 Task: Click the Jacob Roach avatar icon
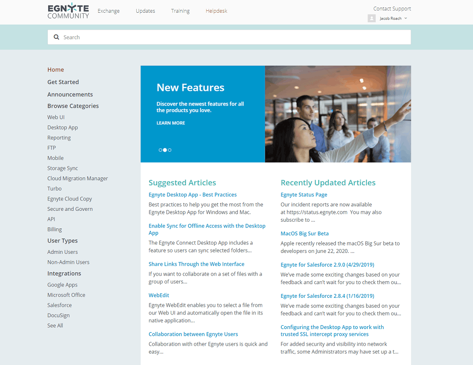tap(372, 18)
